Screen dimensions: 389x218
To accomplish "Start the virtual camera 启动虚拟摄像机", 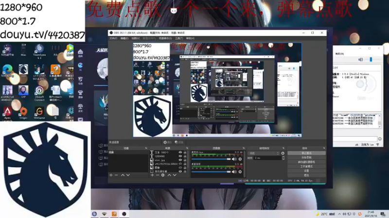I will coord(306,162).
